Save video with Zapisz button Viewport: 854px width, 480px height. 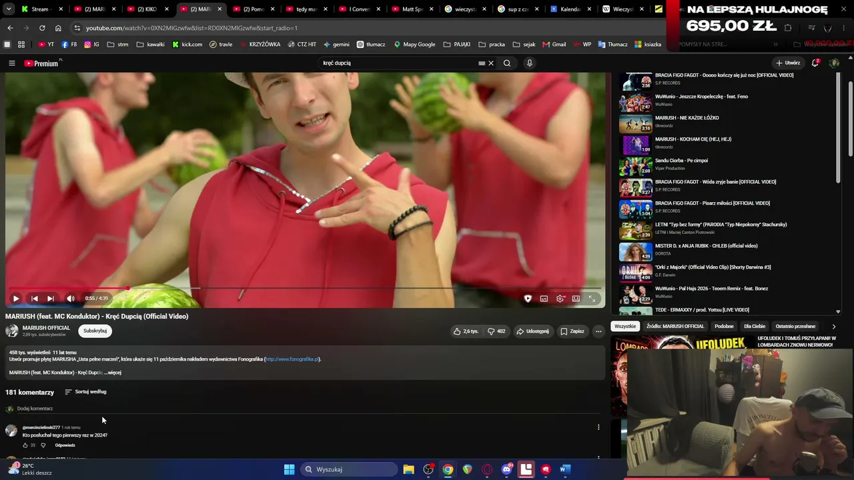coord(572,331)
